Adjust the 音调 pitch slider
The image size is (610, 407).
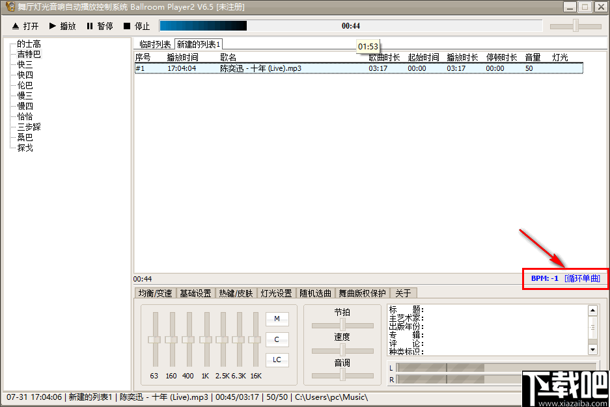(342, 375)
